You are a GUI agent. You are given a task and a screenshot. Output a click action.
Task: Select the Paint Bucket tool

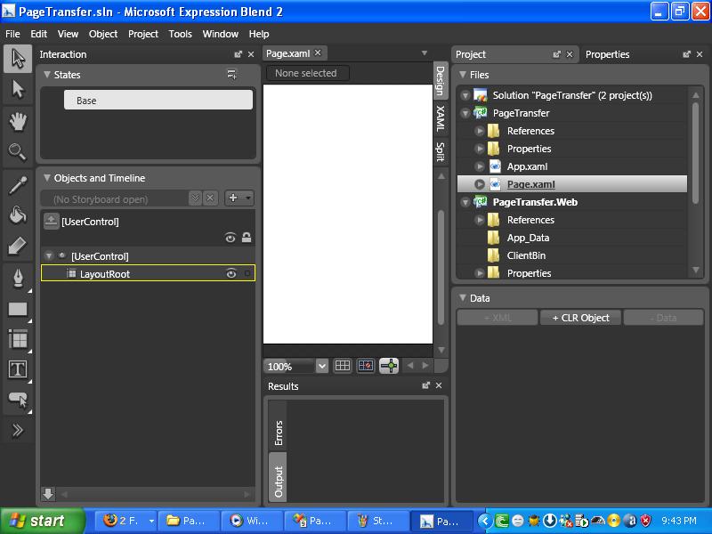point(18,215)
